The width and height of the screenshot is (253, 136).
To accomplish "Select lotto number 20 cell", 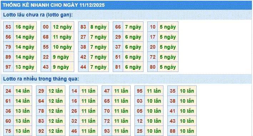I will click(153, 47).
